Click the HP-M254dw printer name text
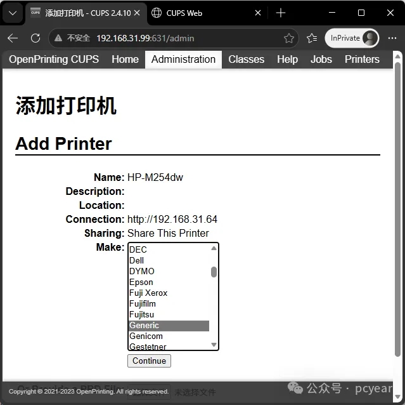Viewport: 405px width, 405px height. click(155, 177)
